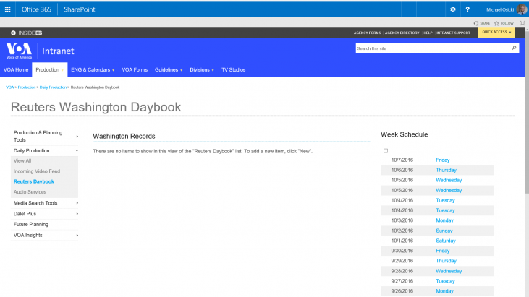The image size is (529, 297).
Task: Open the Friday 10/7/2016 schedule link
Action: (442, 160)
